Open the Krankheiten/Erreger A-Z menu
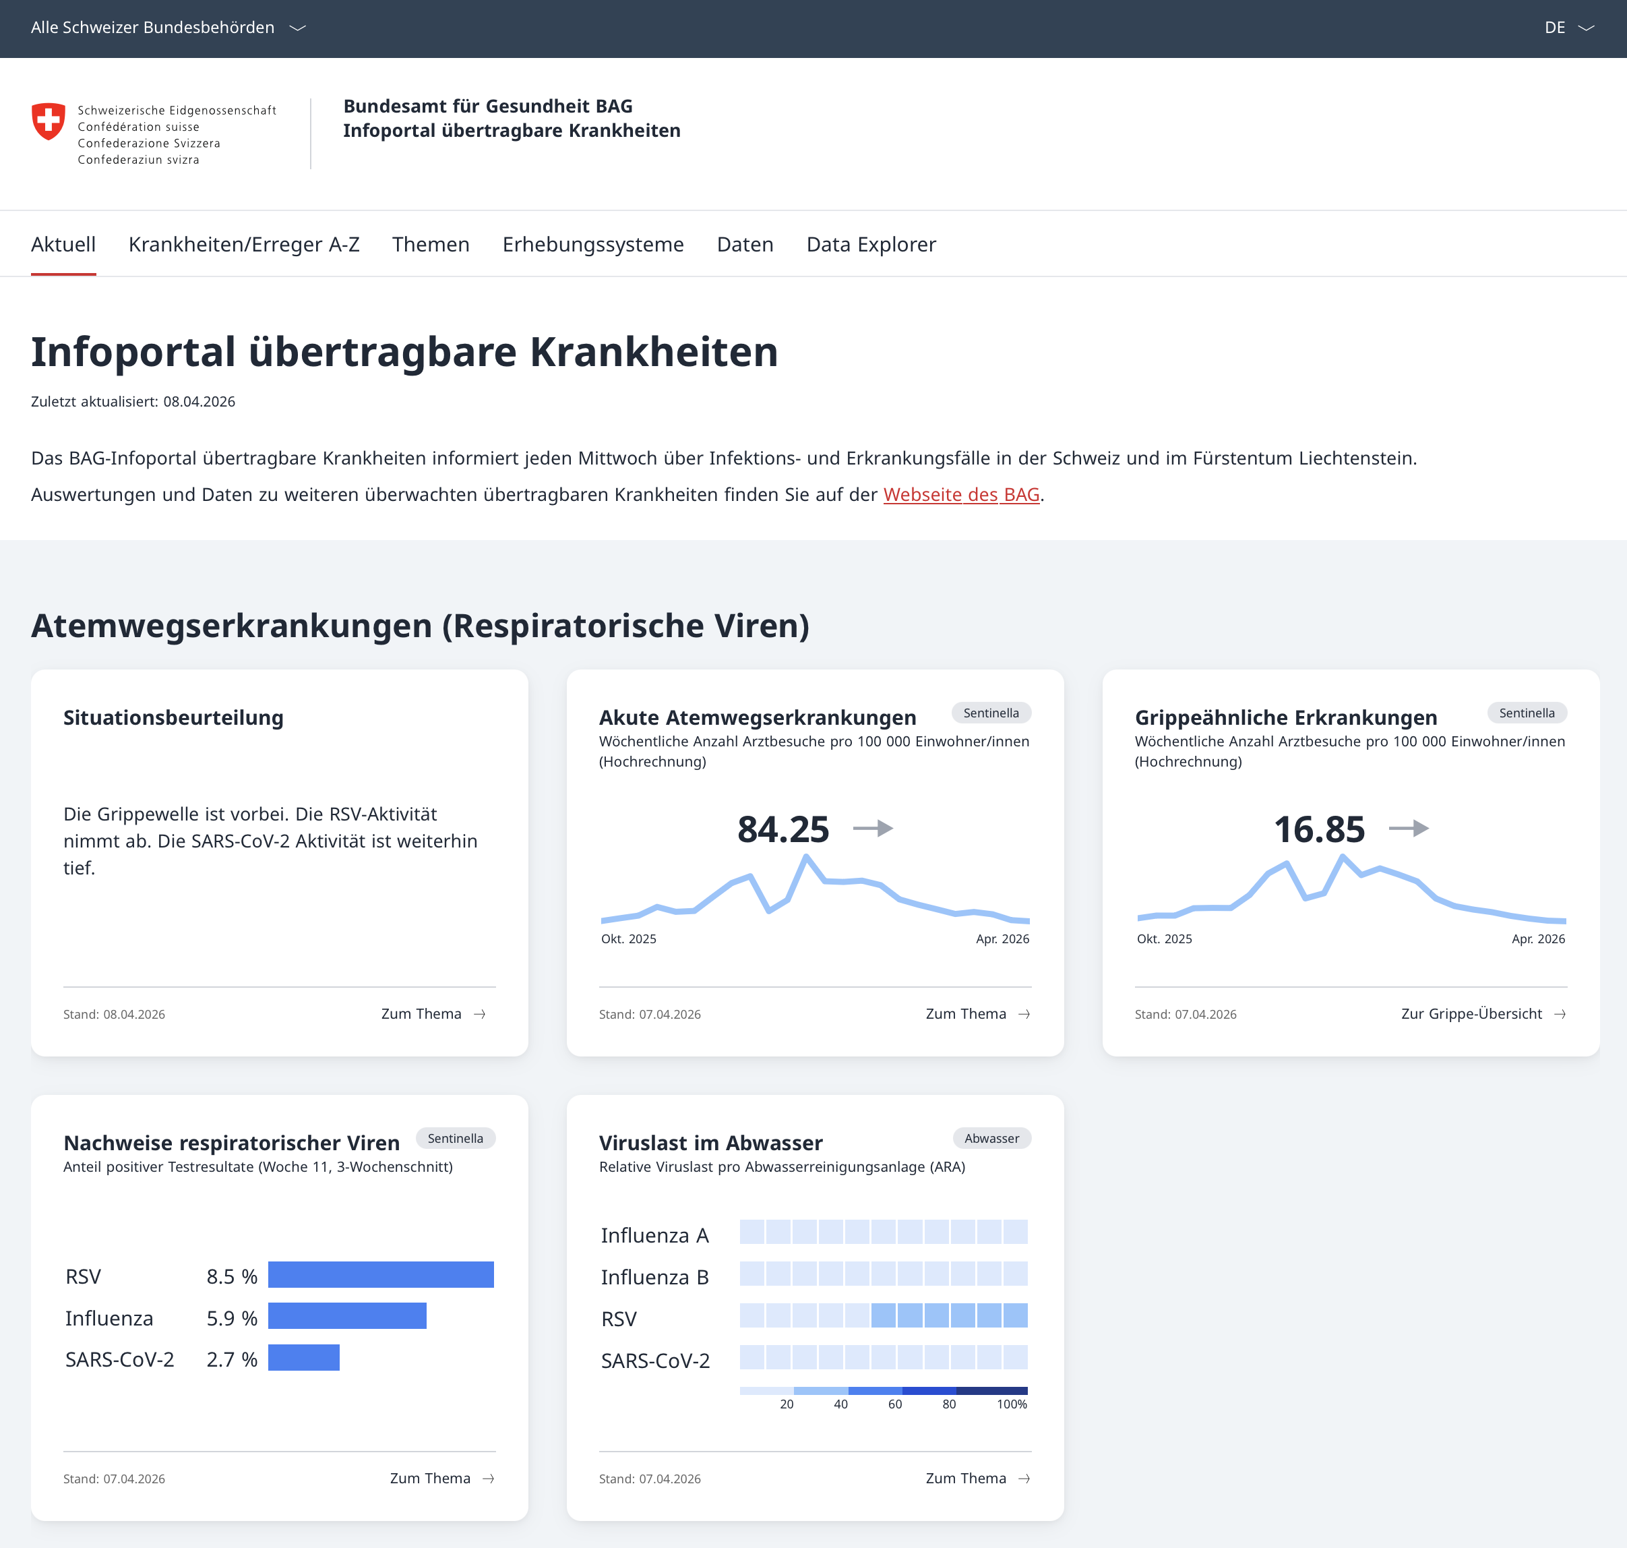The image size is (1627, 1548). point(243,244)
